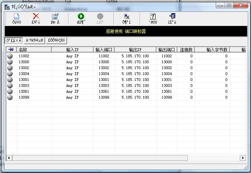251x173 pixels.
Task: Click 13004 in the 输出端口 column
Action: [x=167, y=74]
